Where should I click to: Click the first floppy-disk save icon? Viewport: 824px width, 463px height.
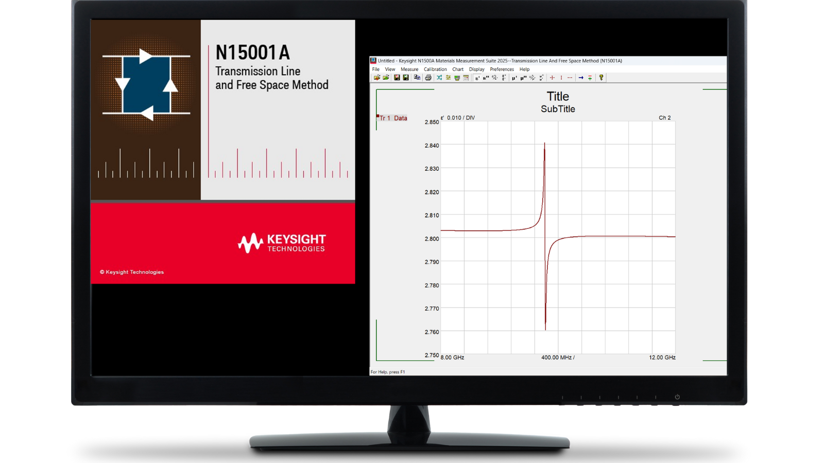397,78
